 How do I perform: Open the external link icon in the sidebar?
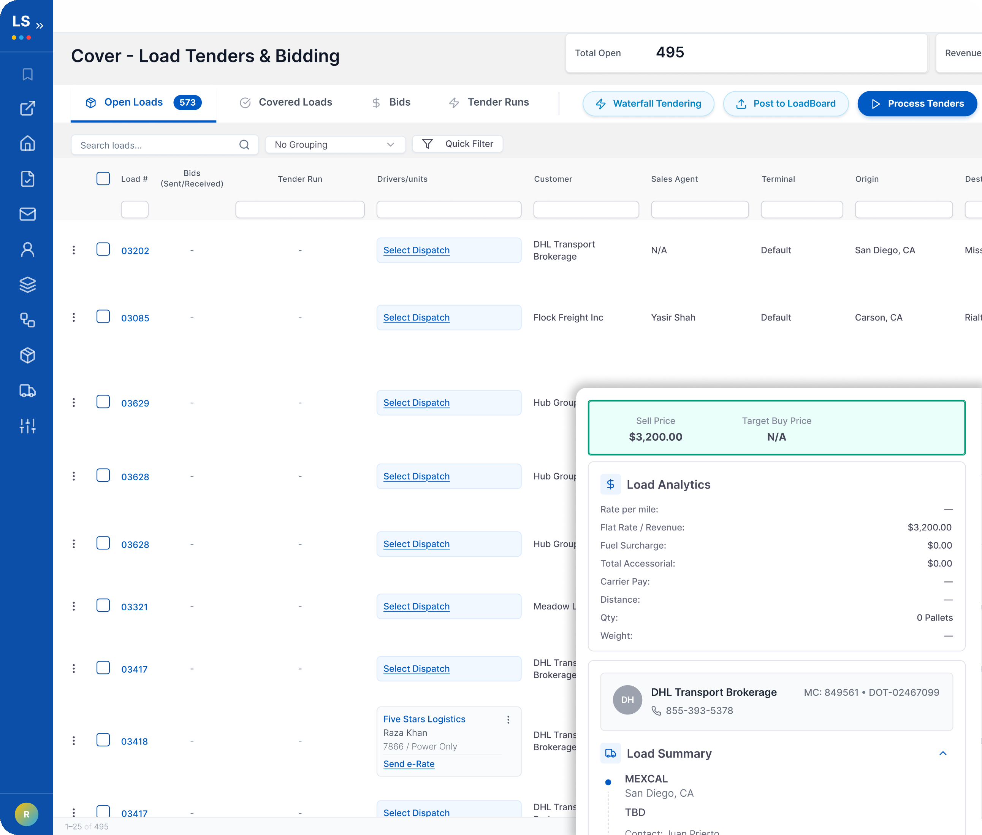(x=27, y=108)
